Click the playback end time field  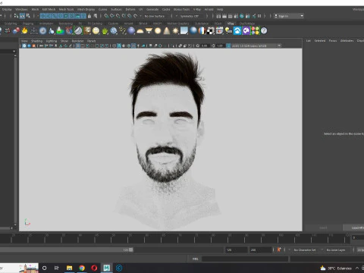pos(237,249)
